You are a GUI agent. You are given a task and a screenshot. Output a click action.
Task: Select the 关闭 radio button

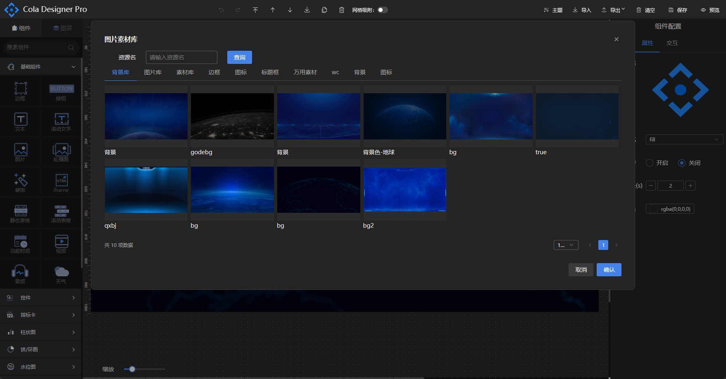(682, 163)
